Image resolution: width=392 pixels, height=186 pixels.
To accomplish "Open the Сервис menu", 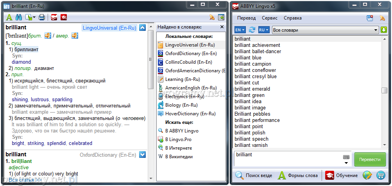I will (270, 18).
